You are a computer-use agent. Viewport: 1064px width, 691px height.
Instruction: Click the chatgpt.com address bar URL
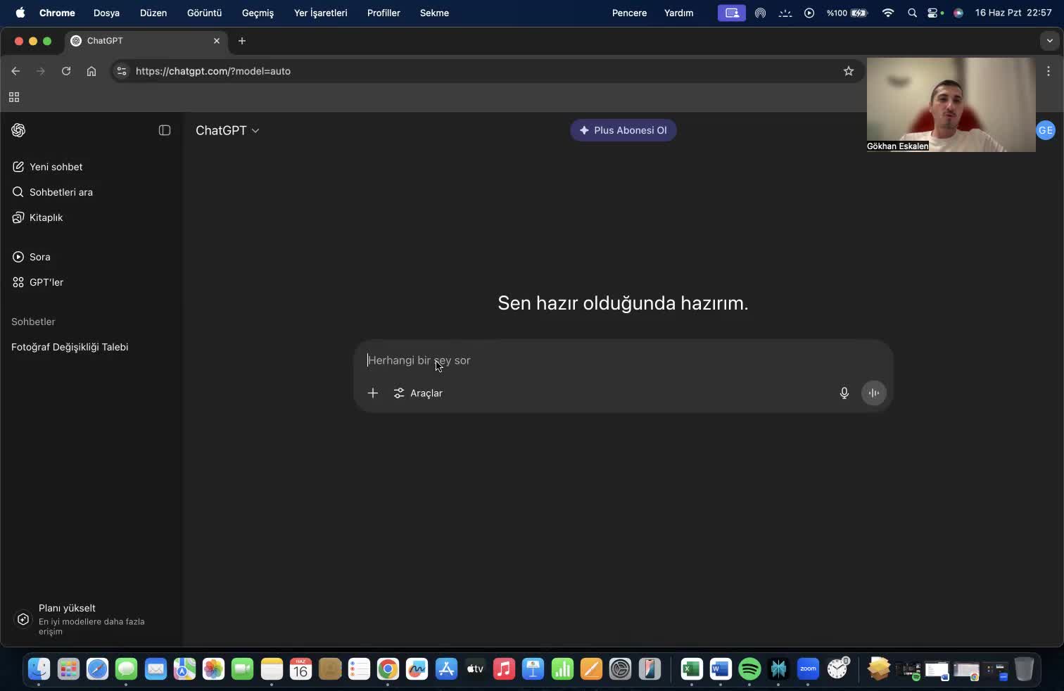tap(213, 71)
